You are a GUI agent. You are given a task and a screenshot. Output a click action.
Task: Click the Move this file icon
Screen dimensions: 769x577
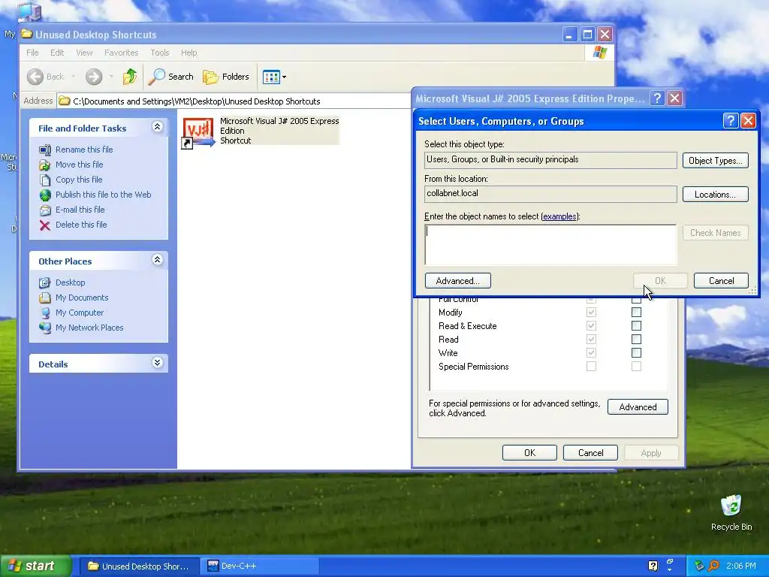point(45,165)
